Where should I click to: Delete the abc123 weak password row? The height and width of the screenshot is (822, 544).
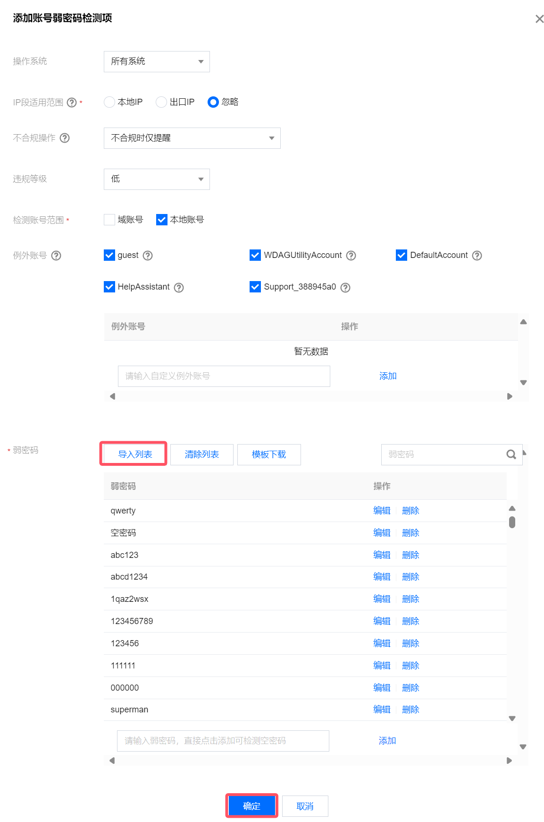[410, 555]
